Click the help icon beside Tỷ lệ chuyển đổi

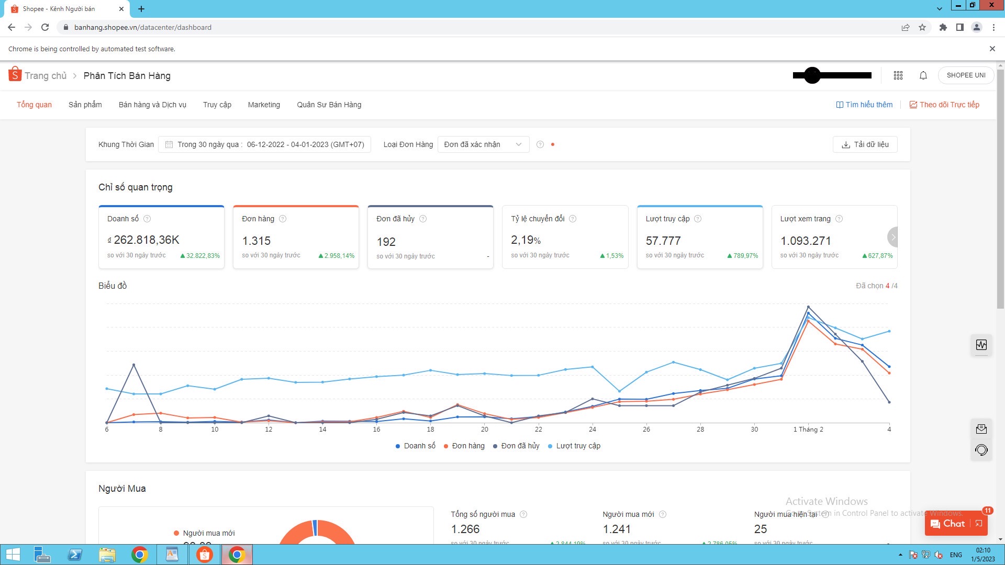[x=573, y=219]
